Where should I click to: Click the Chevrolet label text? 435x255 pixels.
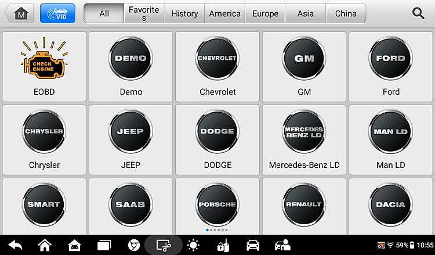tap(217, 92)
